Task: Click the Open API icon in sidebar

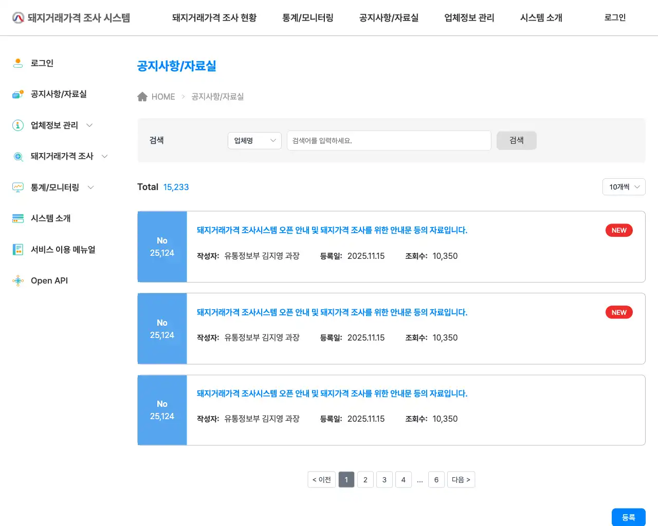Action: [x=17, y=280]
